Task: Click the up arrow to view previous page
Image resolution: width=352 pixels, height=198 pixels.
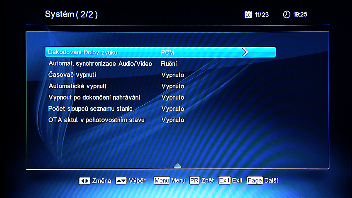Action: click(x=177, y=165)
